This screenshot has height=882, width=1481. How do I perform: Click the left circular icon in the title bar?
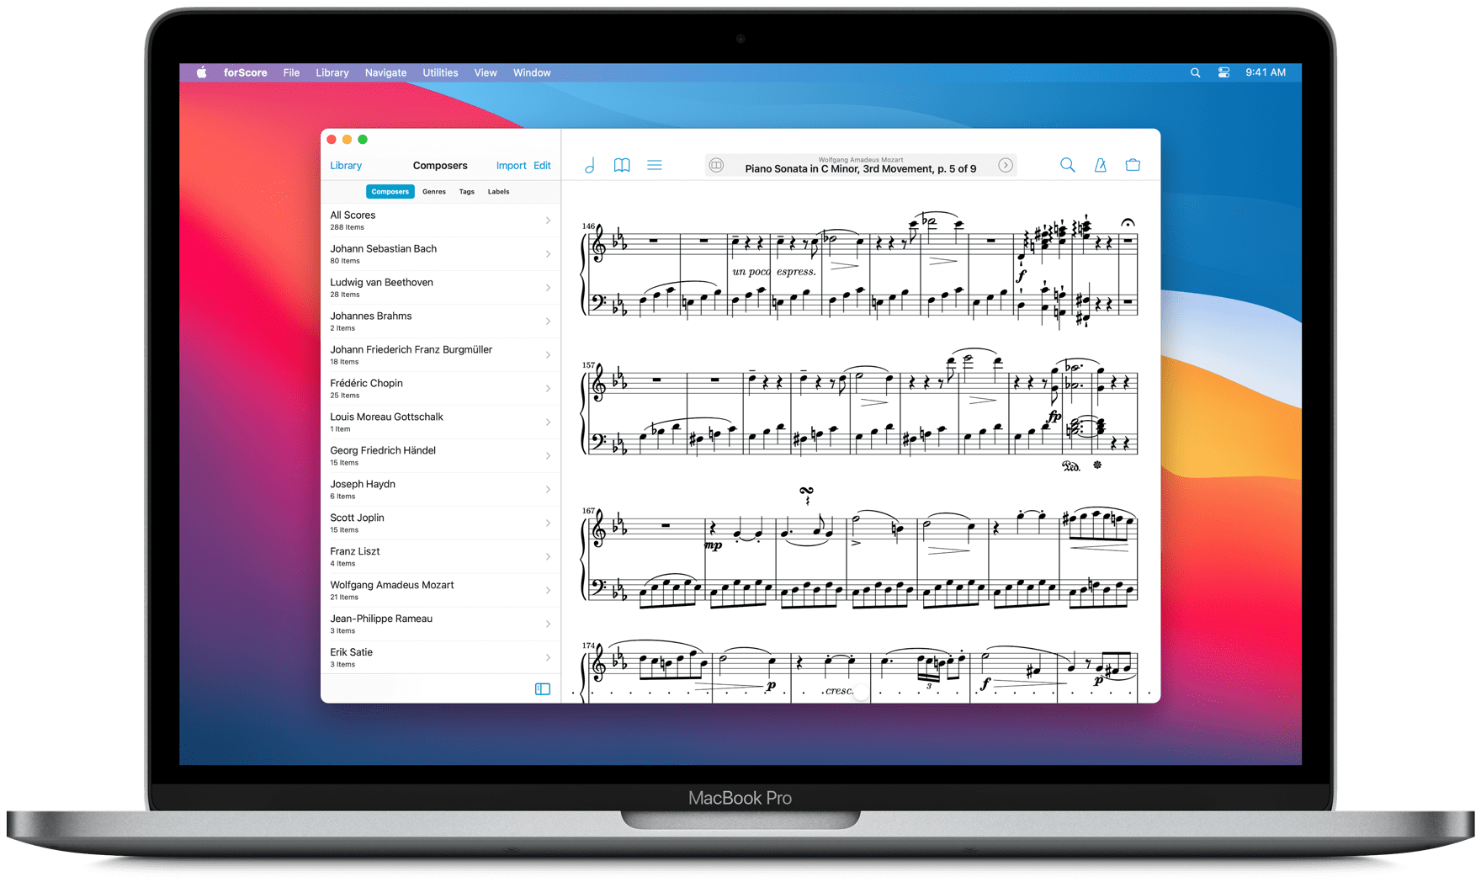click(716, 165)
